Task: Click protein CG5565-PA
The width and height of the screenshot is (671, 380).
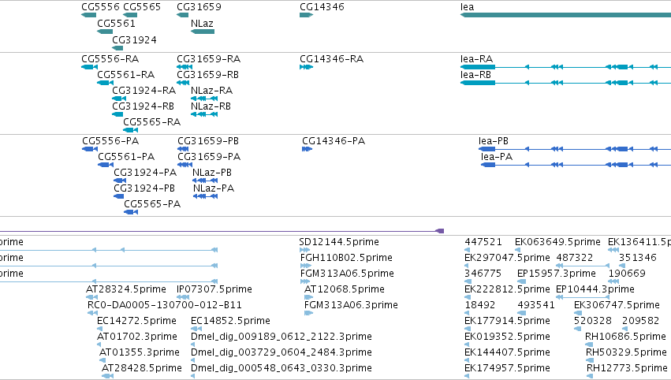Action: (152, 204)
